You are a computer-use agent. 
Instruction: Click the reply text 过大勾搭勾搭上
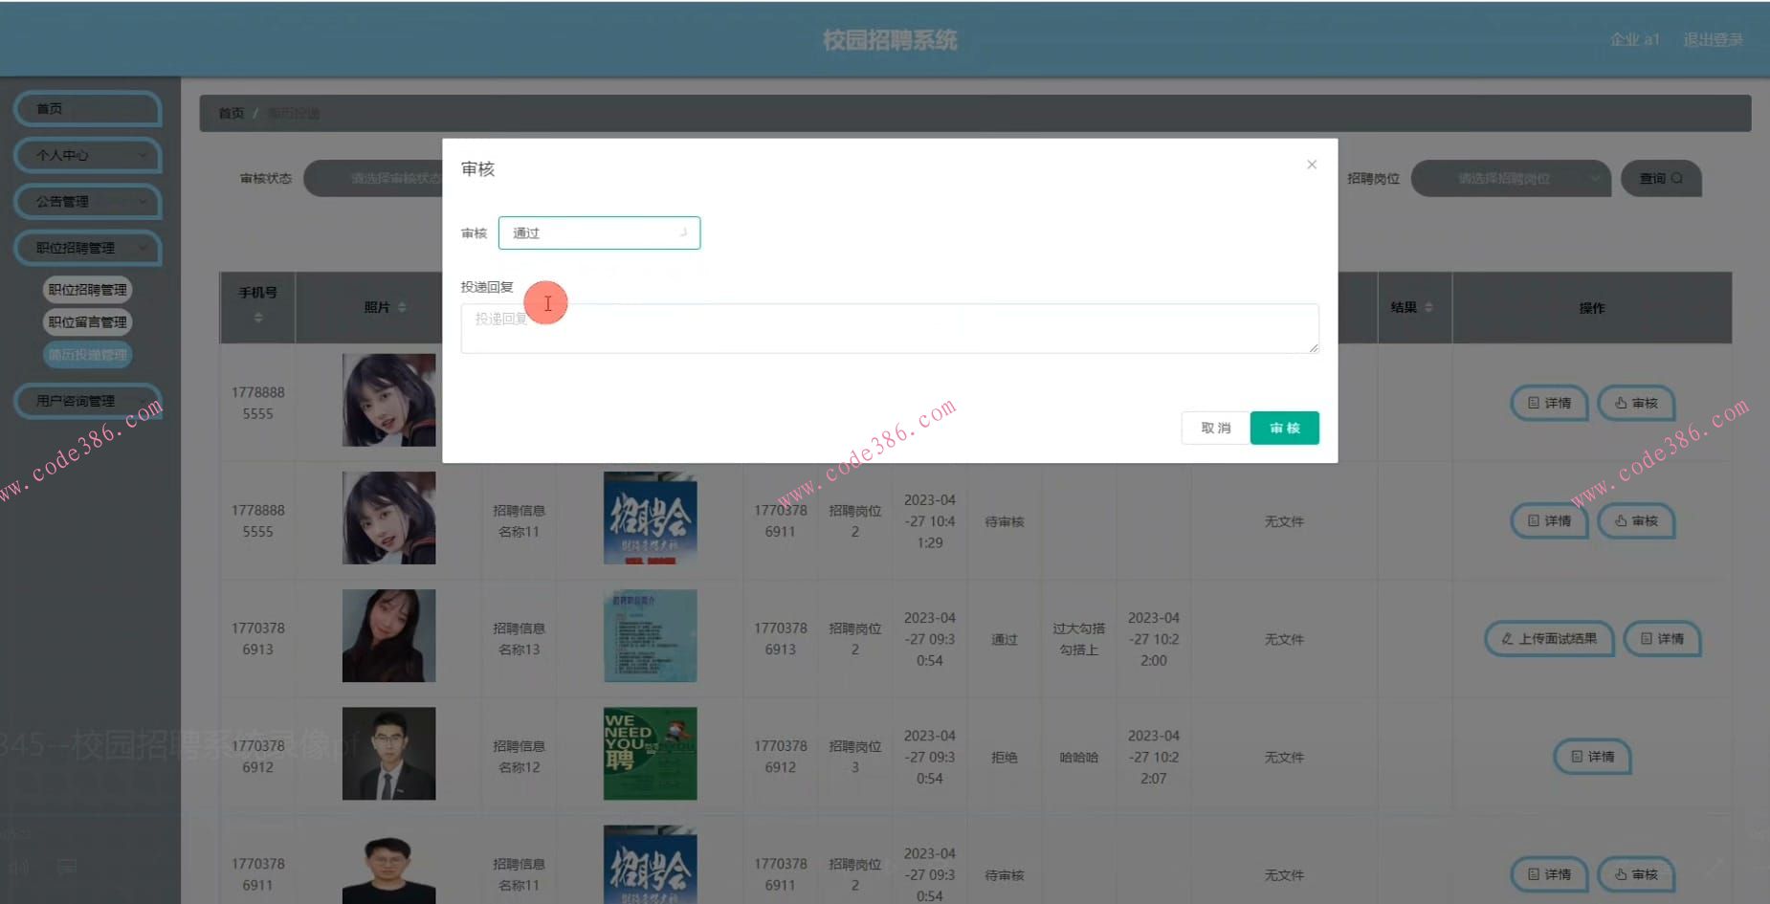point(1079,639)
